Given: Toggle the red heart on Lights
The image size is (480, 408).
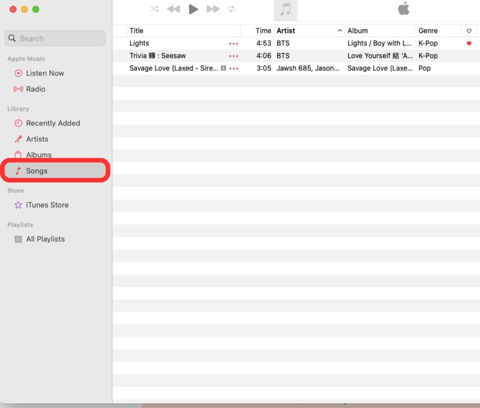Looking at the screenshot, I should point(469,43).
